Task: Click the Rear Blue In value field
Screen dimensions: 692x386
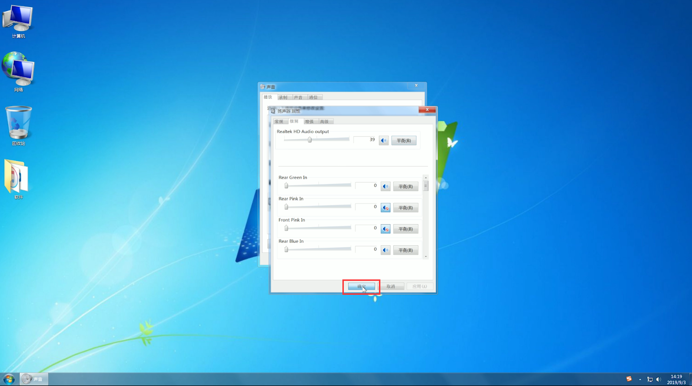Action: coord(367,249)
